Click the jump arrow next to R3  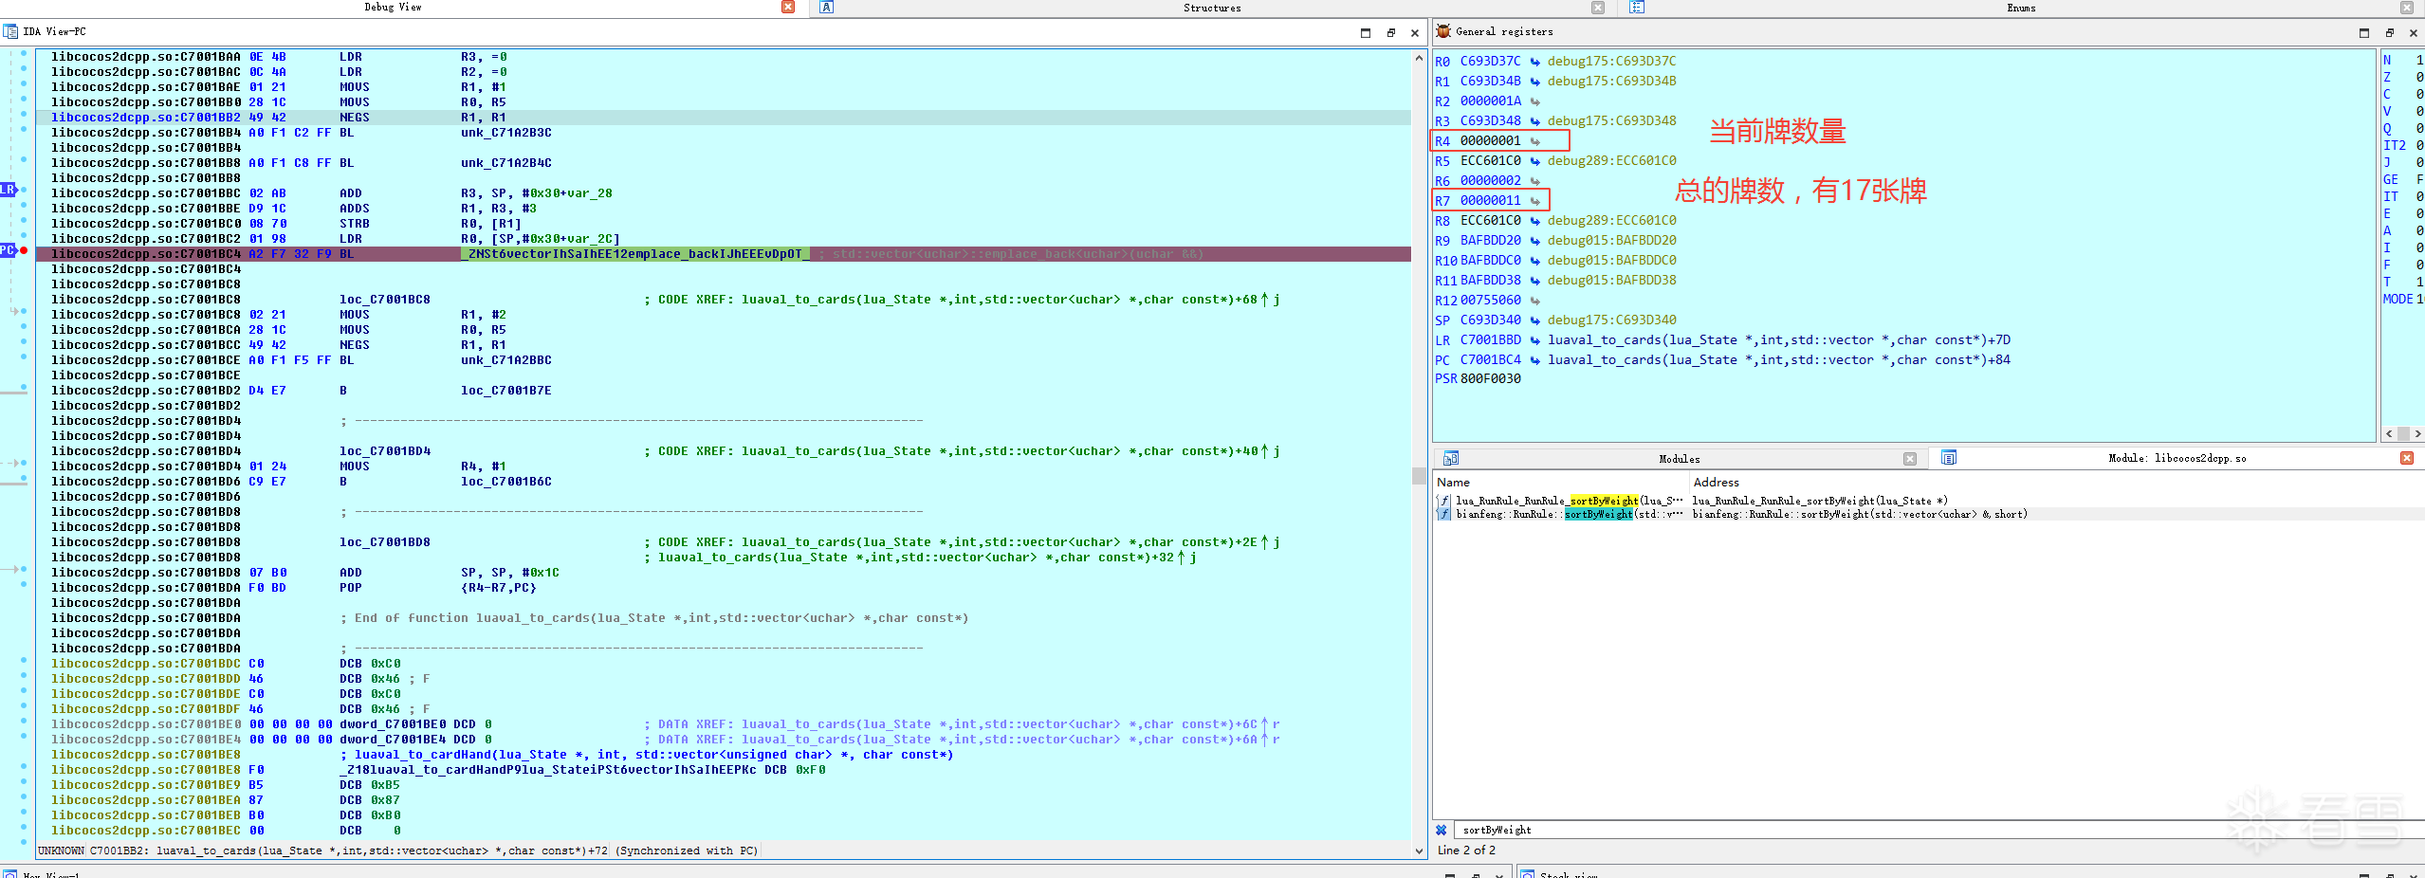pyautogui.click(x=1534, y=121)
